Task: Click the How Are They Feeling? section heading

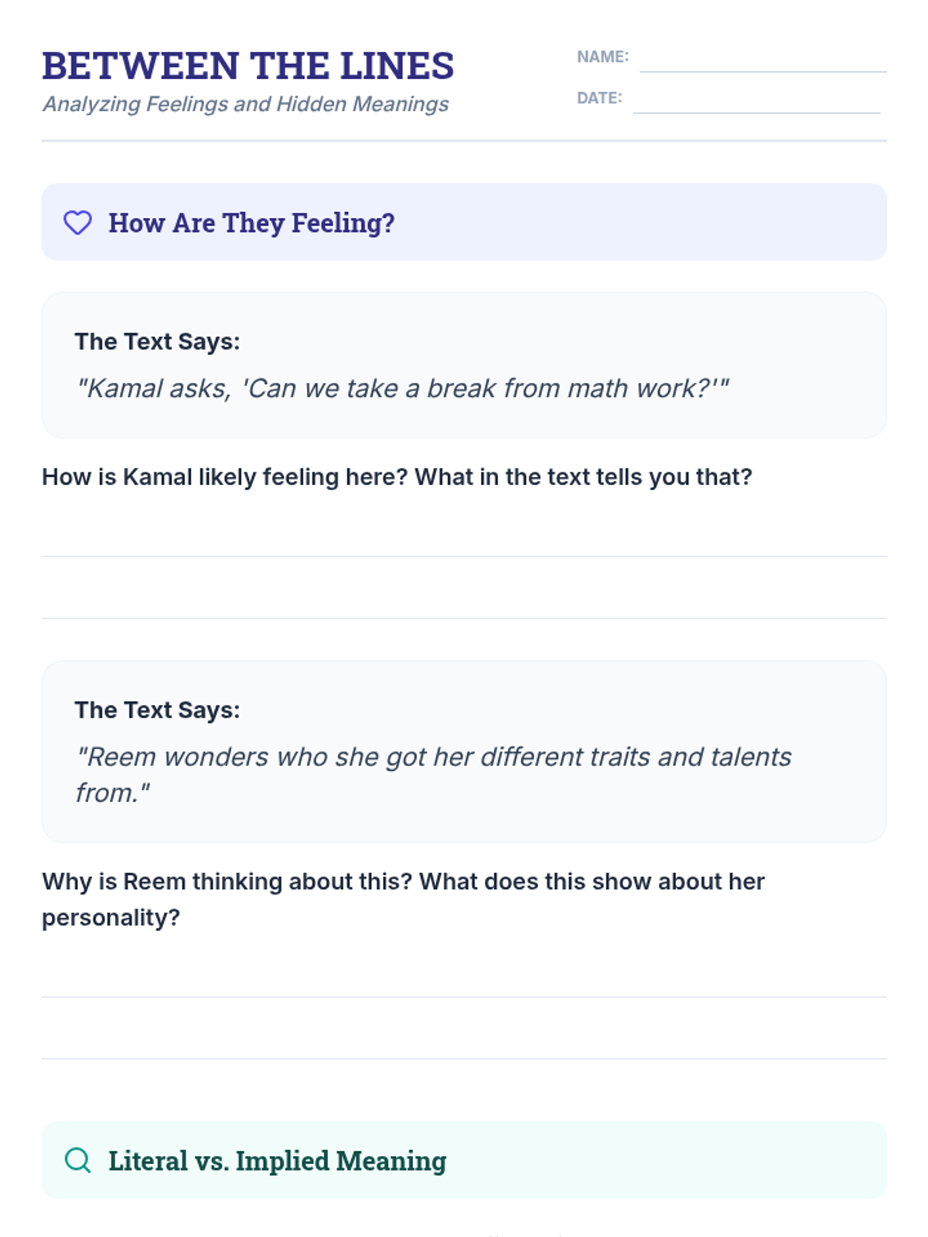Action: pyautogui.click(x=251, y=223)
